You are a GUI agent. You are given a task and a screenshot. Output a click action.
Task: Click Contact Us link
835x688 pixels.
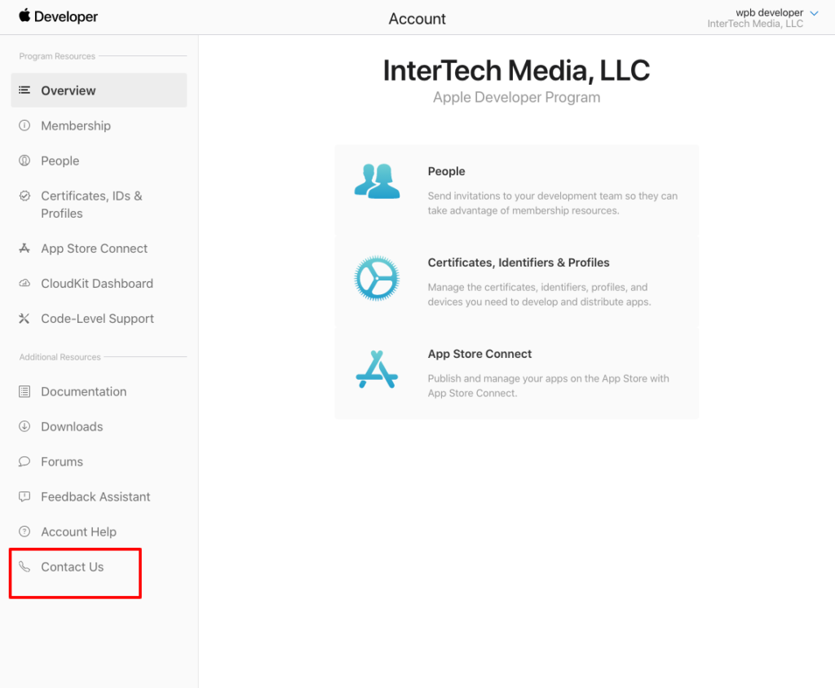tap(73, 567)
